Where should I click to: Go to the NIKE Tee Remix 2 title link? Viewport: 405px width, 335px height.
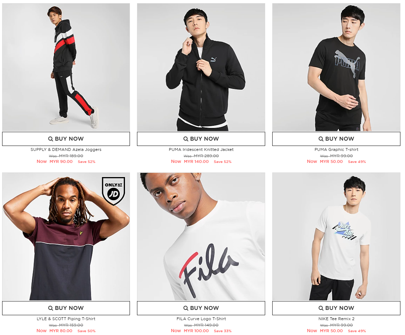tap(336, 319)
